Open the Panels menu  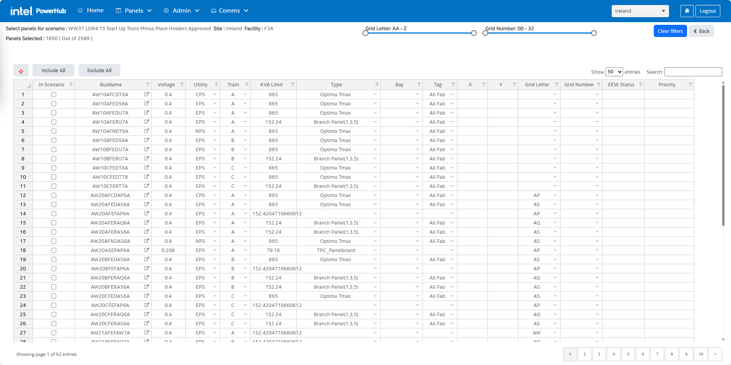134,11
